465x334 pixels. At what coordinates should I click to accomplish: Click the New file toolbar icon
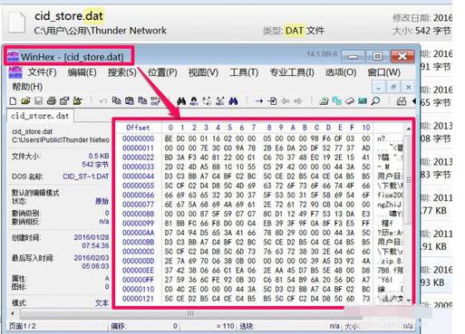pyautogui.click(x=13, y=100)
